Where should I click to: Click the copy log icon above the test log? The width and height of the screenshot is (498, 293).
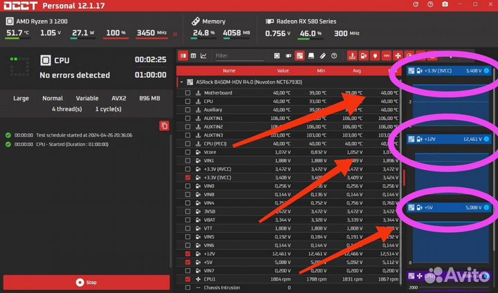164,126
